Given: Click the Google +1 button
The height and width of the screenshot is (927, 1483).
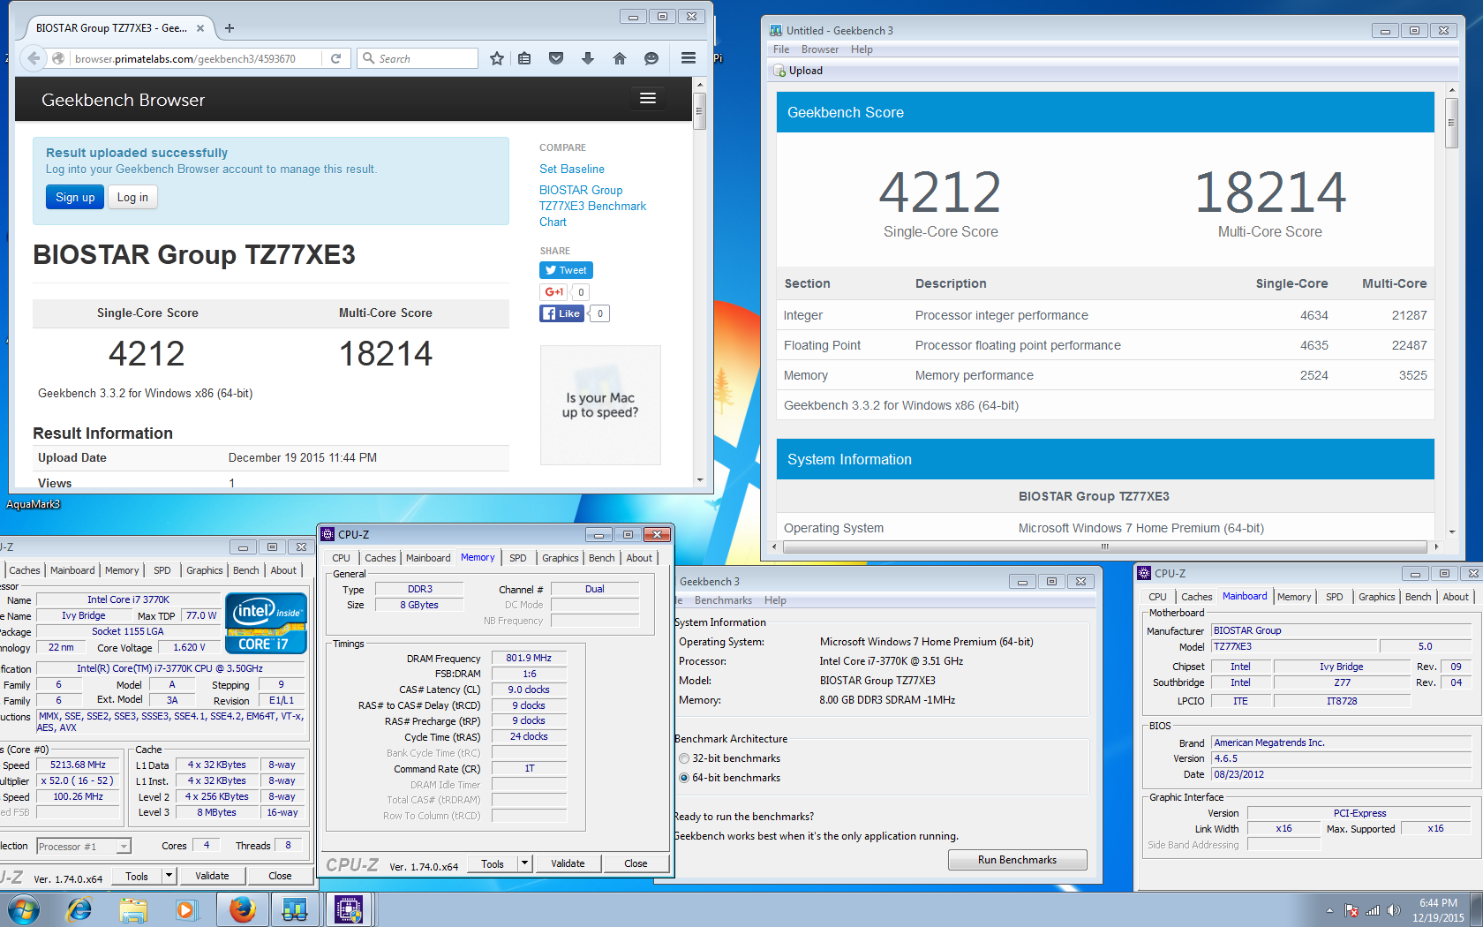Looking at the screenshot, I should [553, 292].
